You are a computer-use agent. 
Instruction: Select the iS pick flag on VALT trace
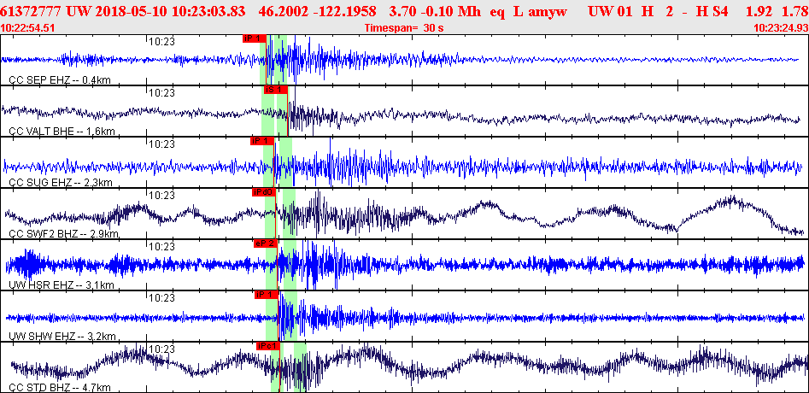click(275, 90)
